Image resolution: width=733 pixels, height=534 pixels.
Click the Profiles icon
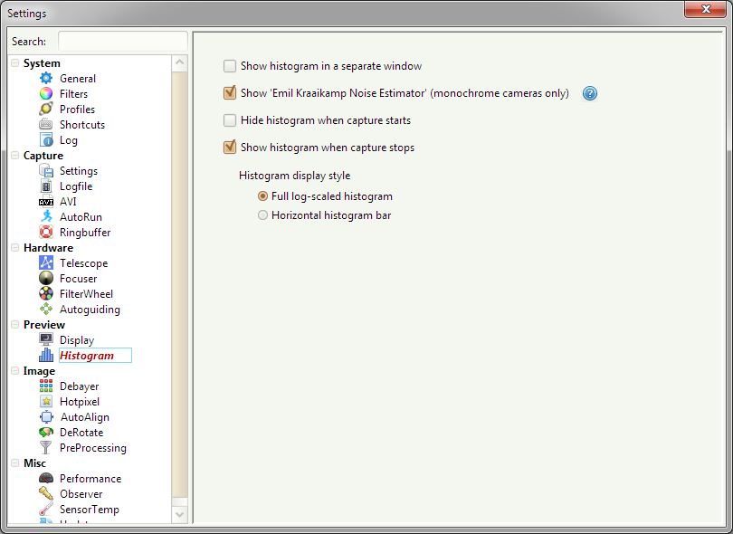click(46, 110)
